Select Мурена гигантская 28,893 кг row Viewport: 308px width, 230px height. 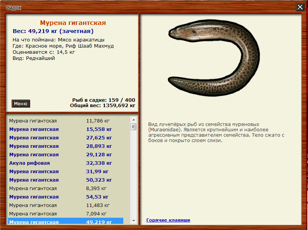point(66,146)
